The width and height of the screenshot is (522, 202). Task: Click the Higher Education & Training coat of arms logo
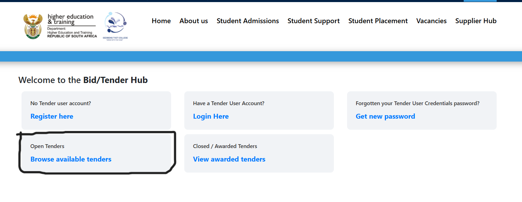point(33,26)
